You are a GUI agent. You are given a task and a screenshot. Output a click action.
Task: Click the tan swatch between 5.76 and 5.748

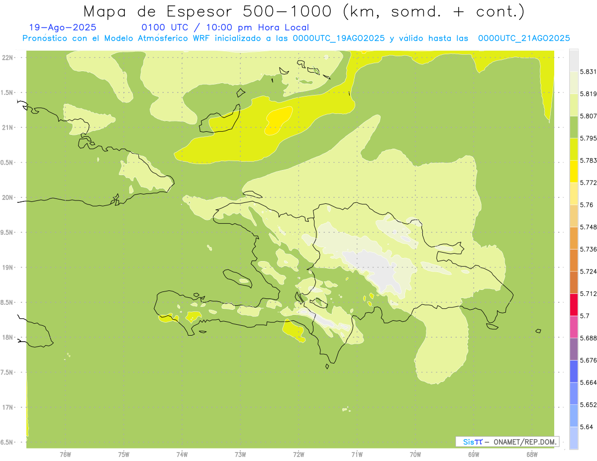coord(574,216)
